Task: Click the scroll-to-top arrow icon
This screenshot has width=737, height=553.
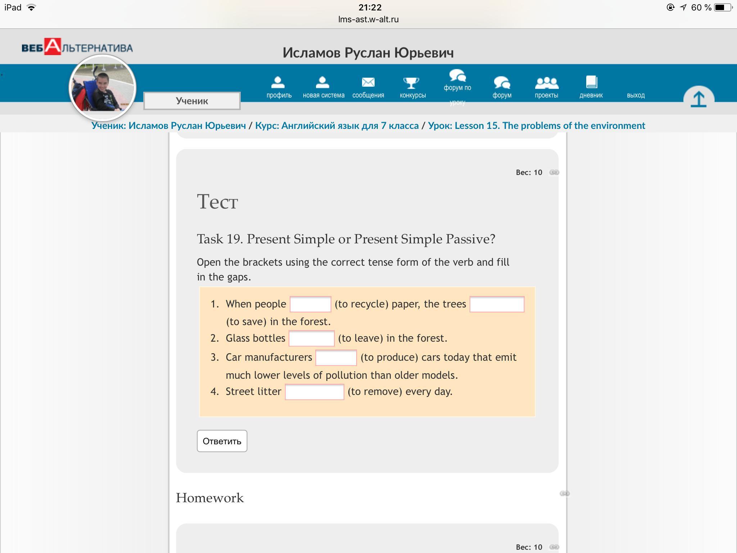Action: [698, 99]
